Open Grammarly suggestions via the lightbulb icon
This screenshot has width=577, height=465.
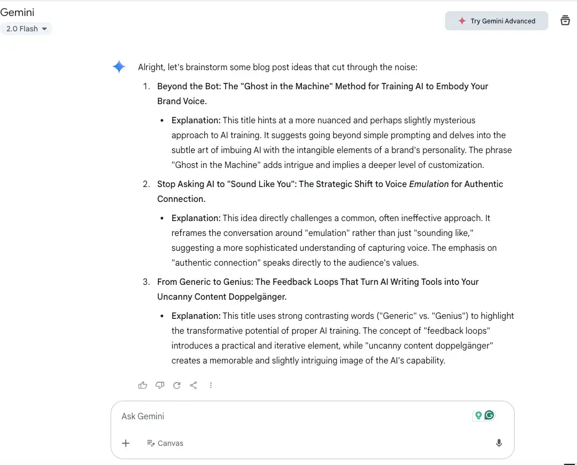point(478,415)
